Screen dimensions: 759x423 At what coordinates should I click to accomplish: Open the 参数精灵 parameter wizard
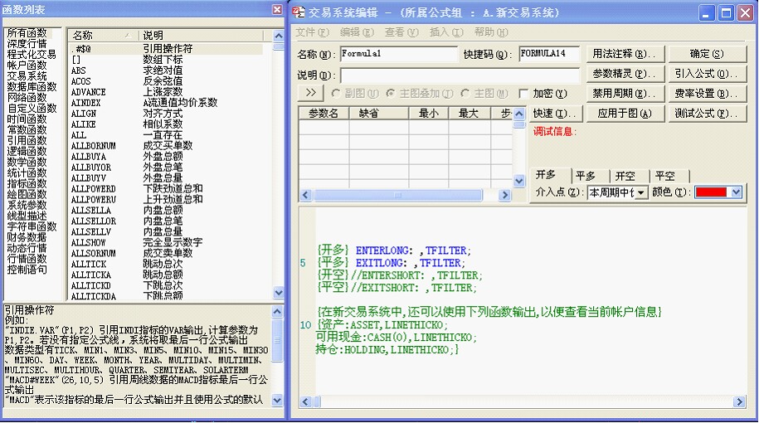(x=625, y=74)
